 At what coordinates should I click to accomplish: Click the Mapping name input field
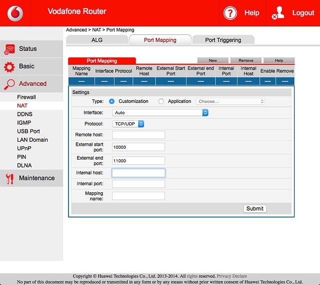(x=138, y=196)
